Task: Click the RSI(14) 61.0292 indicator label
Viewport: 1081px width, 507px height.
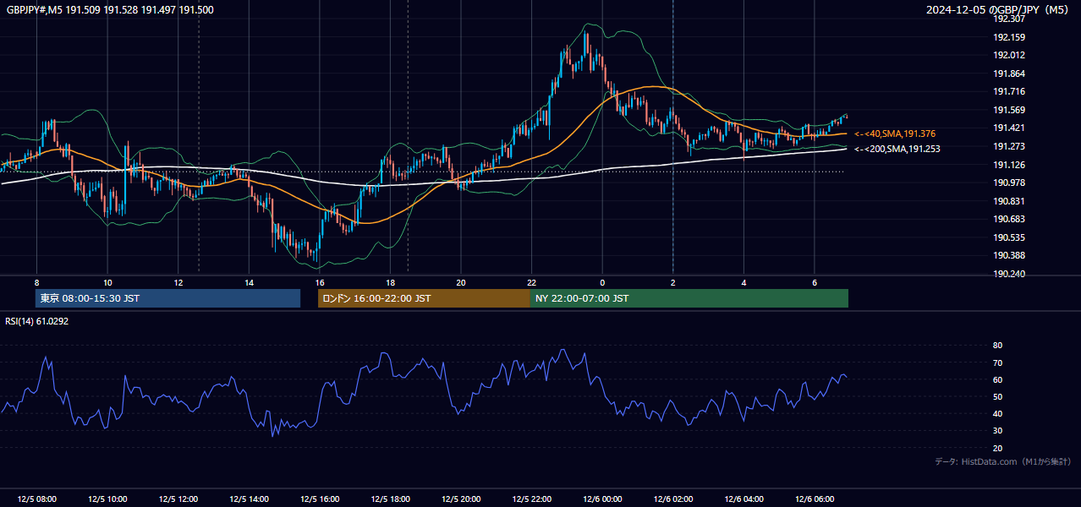Action: (x=37, y=321)
